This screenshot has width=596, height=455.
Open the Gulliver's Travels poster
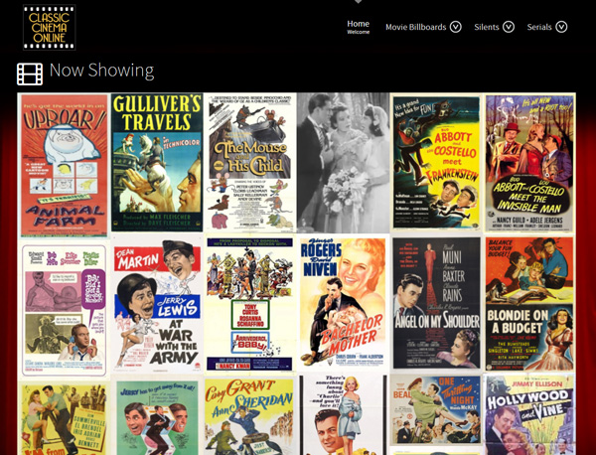click(157, 162)
